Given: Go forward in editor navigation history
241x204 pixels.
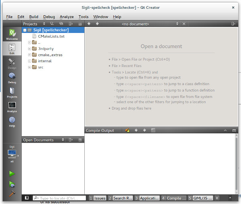Looking at the screenshot, I should [x=97, y=24].
